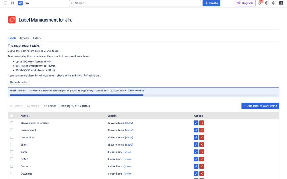Viewport: 287px width, 179px height.
Task: Edit the development label with pencil icon
Action: coord(196,130)
